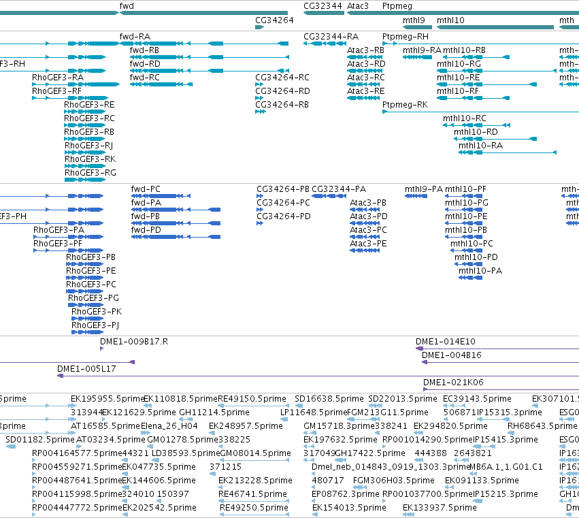Screen dimensions: 579x518
Task: Click the Ptpmeg gene label
Action: 397,6
